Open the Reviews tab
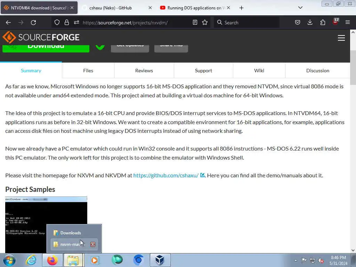356x267 pixels. pos(144,71)
